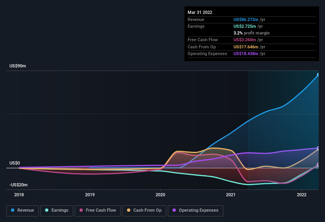325x222 pixels.
Task: Click the Operating Expenses label in tooltip
Action: click(x=207, y=54)
